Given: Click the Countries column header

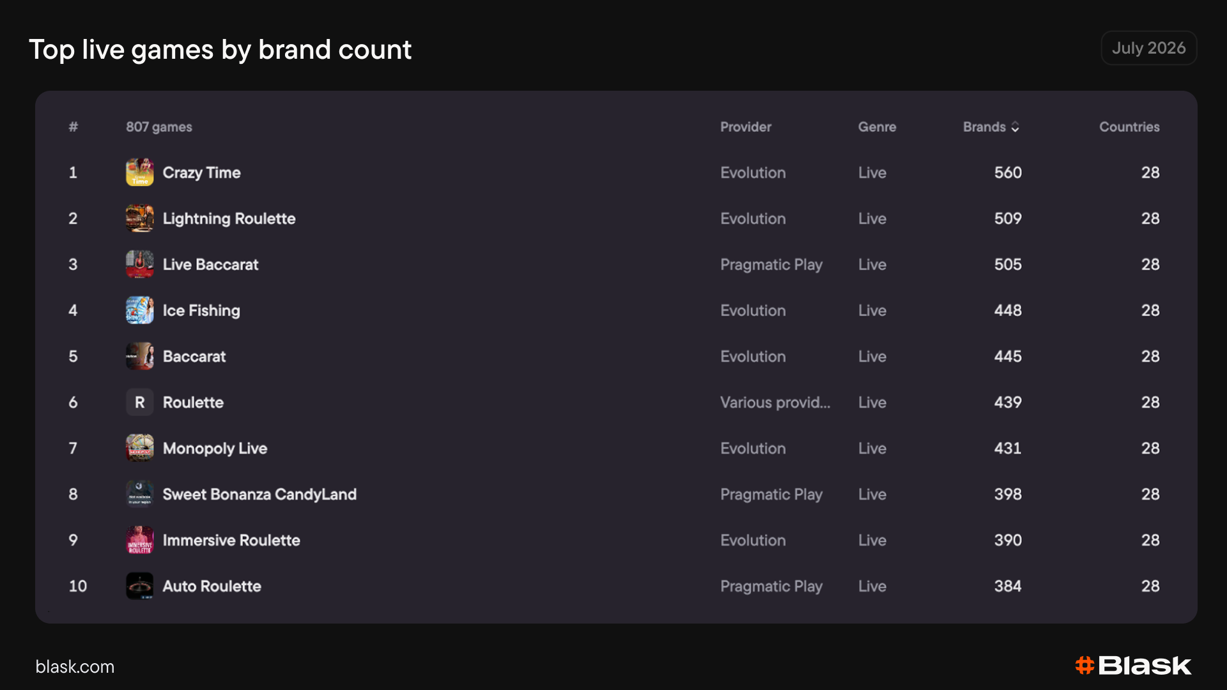Looking at the screenshot, I should pyautogui.click(x=1129, y=127).
